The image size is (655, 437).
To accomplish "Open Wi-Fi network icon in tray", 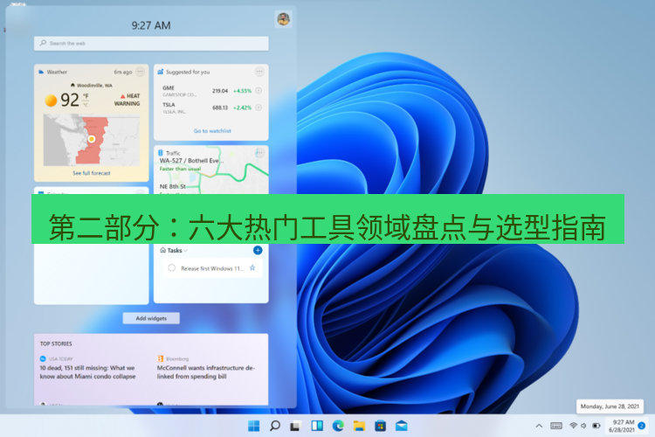I will (x=573, y=426).
